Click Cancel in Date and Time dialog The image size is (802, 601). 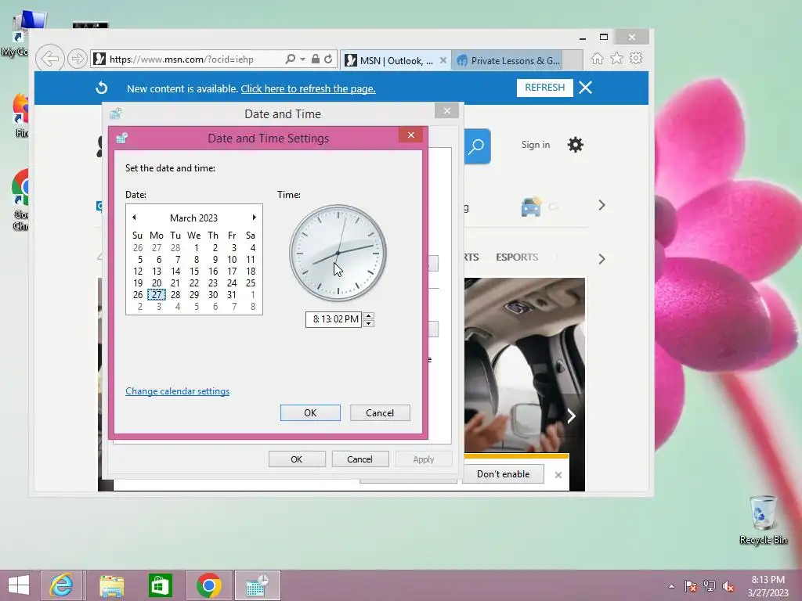359,459
